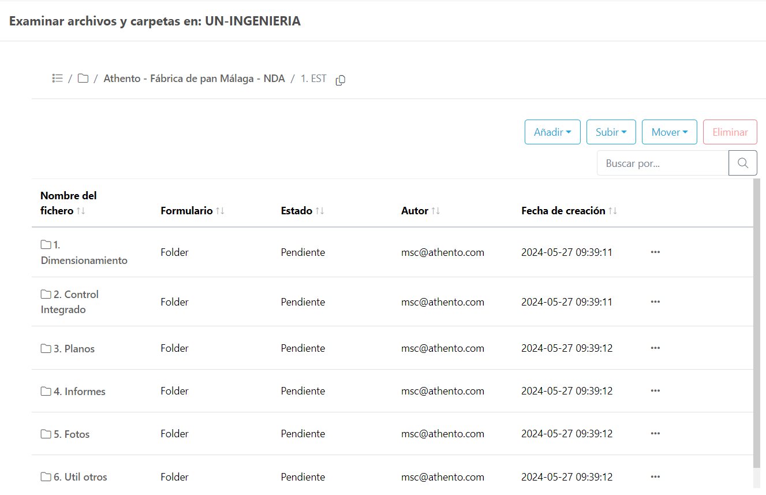The height and width of the screenshot is (495, 766).
Task: Click the list view icon in breadcrumb
Action: (57, 79)
